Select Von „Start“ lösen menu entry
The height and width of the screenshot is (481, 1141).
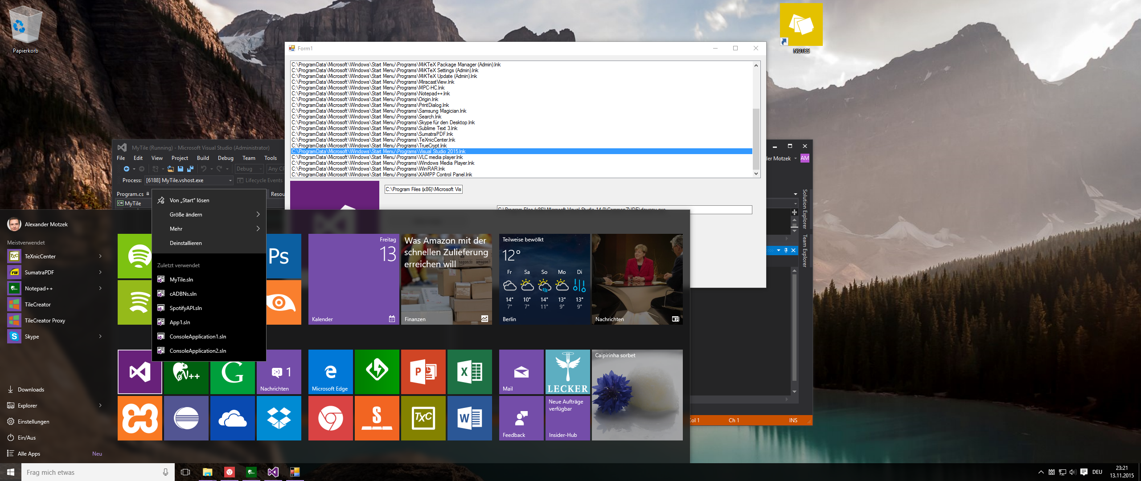pyautogui.click(x=209, y=200)
